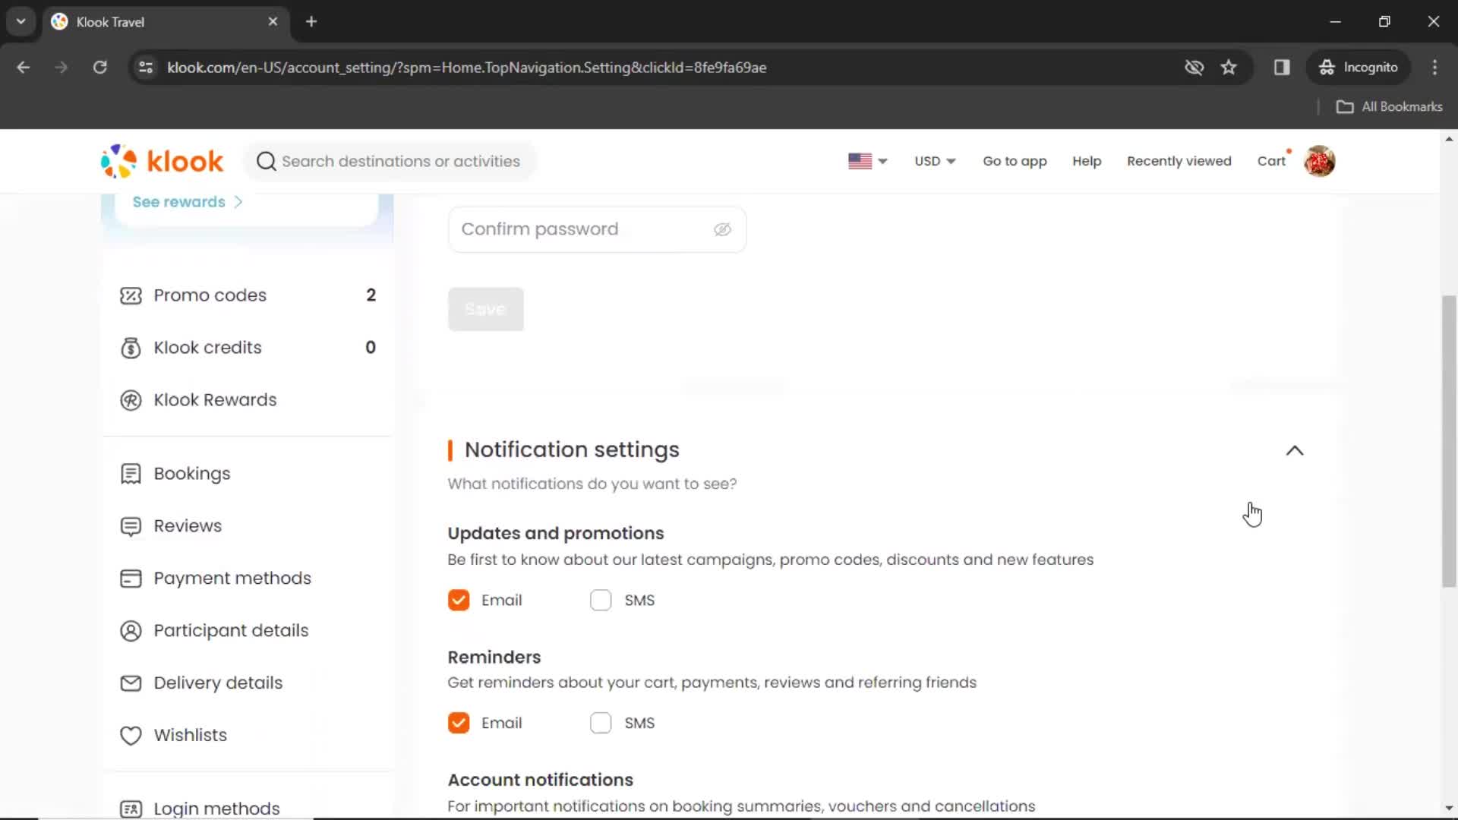The height and width of the screenshot is (820, 1458).
Task: Navigate to Wishlists section
Action: click(191, 735)
